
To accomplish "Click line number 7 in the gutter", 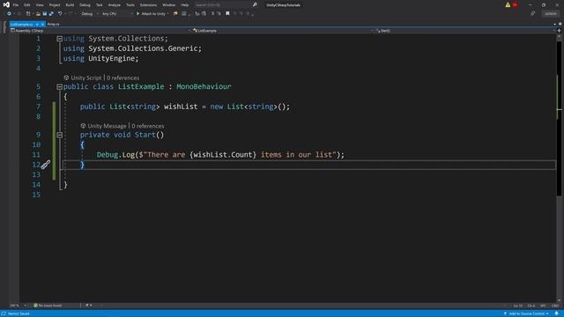I will pyautogui.click(x=38, y=107).
